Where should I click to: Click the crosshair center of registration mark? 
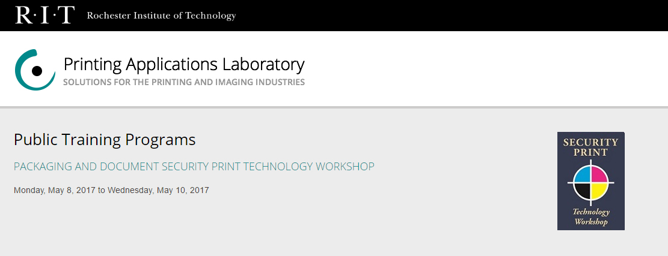[x=592, y=182]
